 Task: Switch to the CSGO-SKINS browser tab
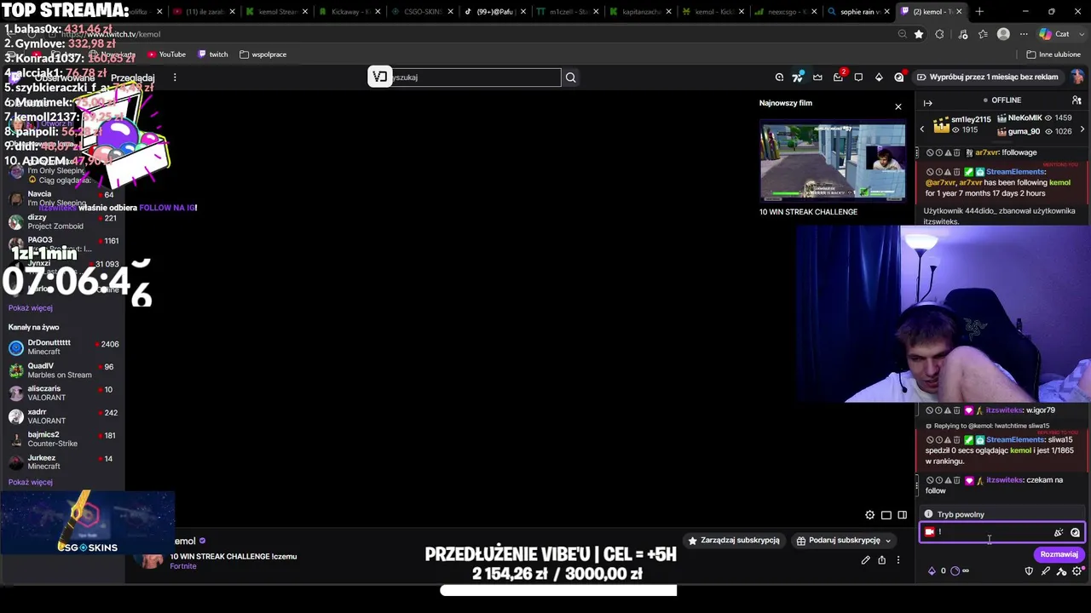(x=422, y=12)
